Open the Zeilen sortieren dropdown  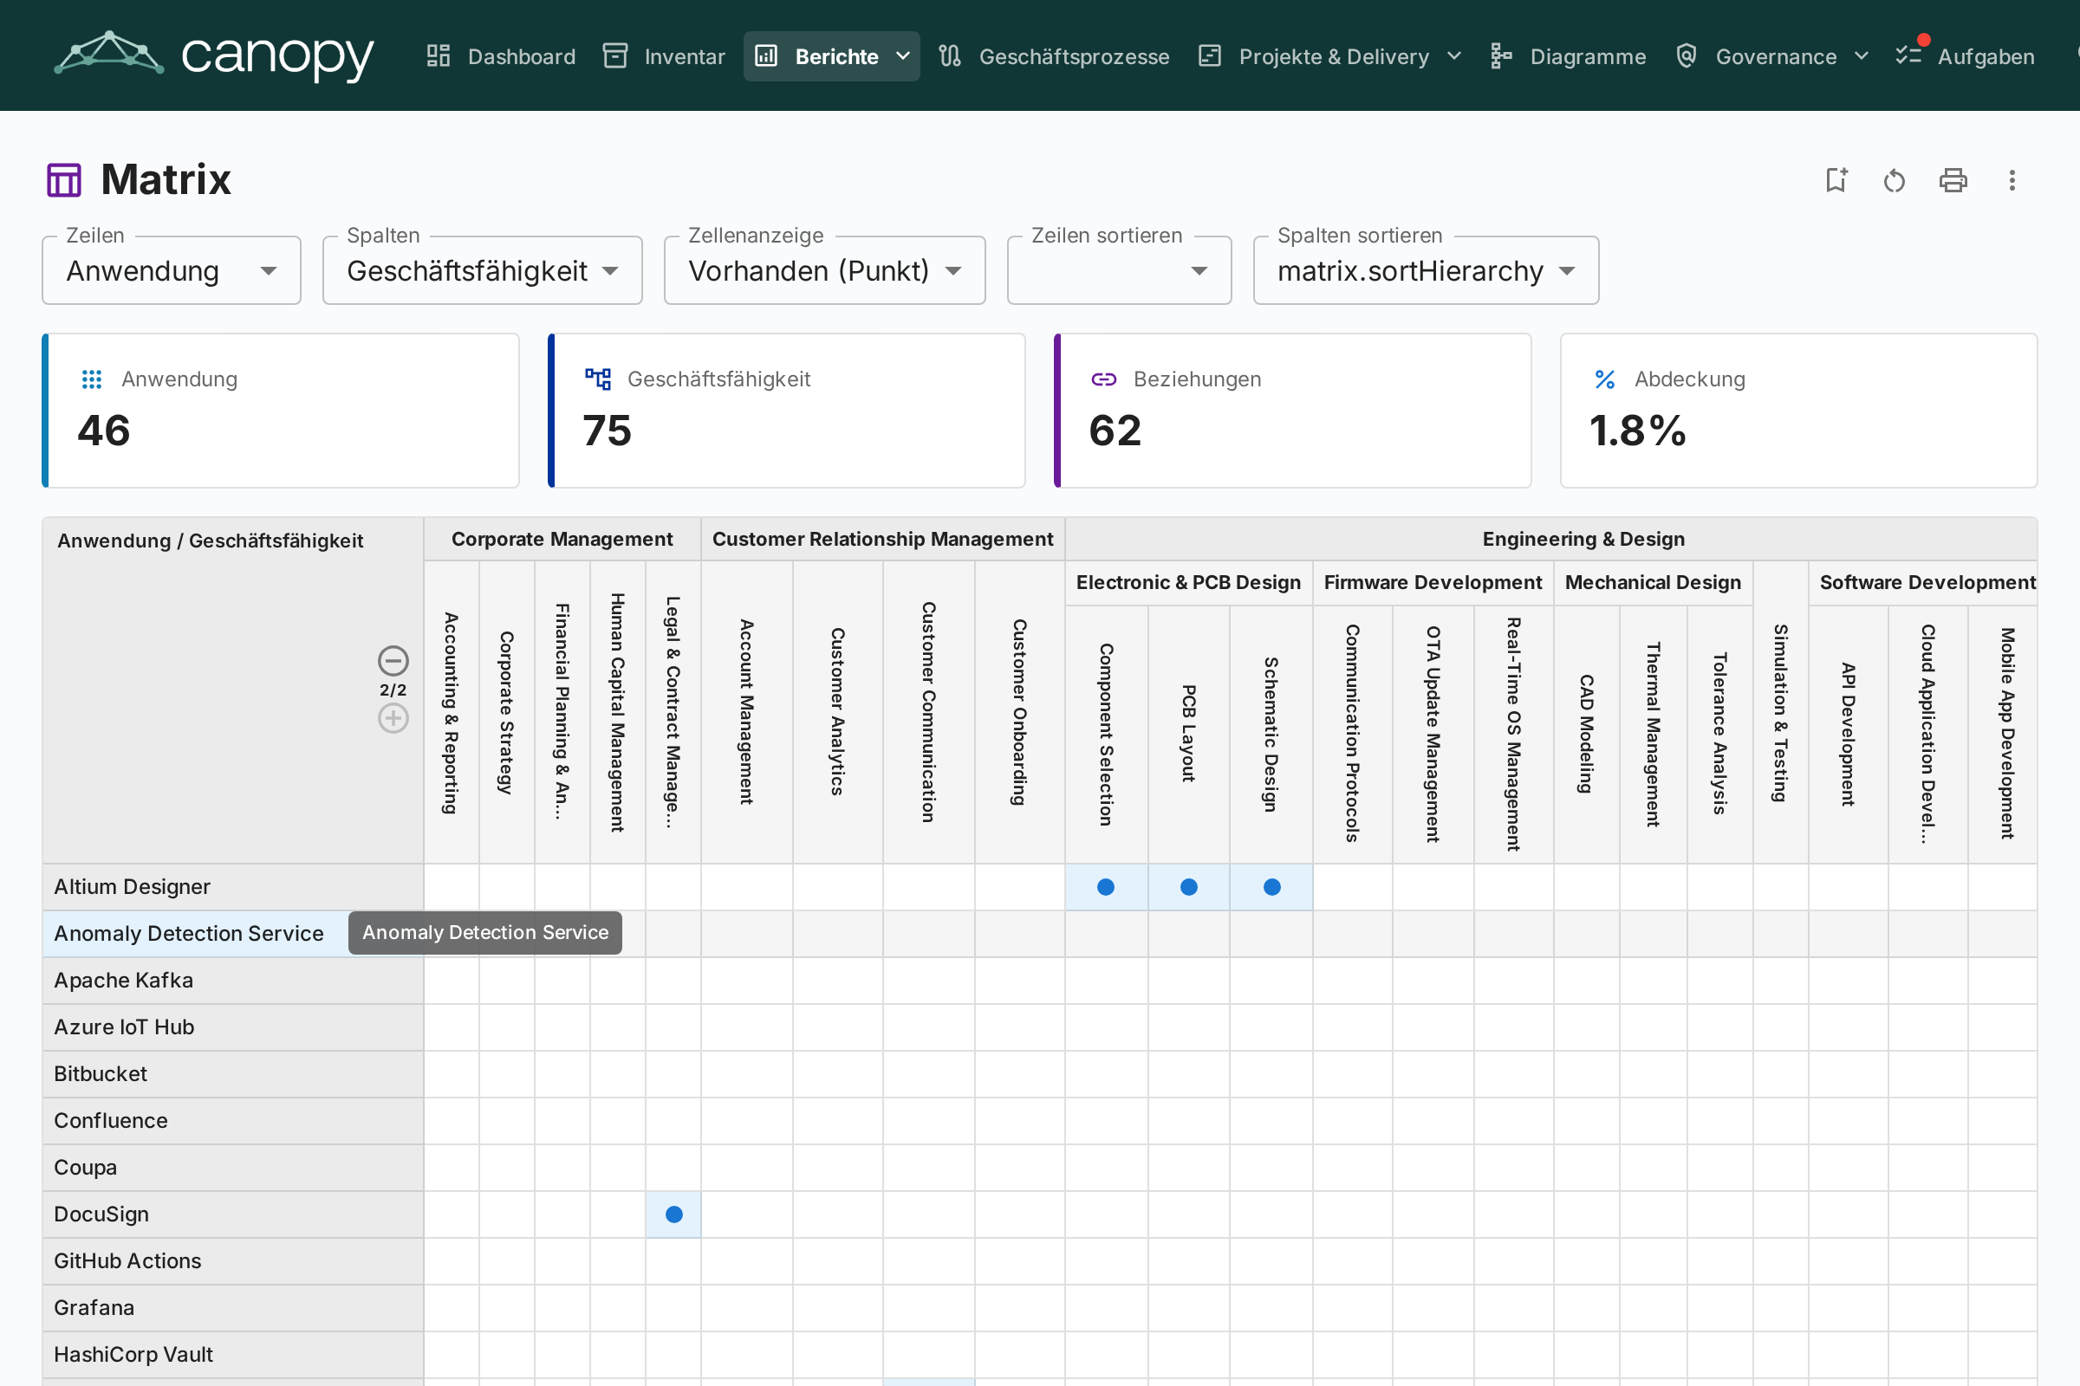click(x=1120, y=270)
